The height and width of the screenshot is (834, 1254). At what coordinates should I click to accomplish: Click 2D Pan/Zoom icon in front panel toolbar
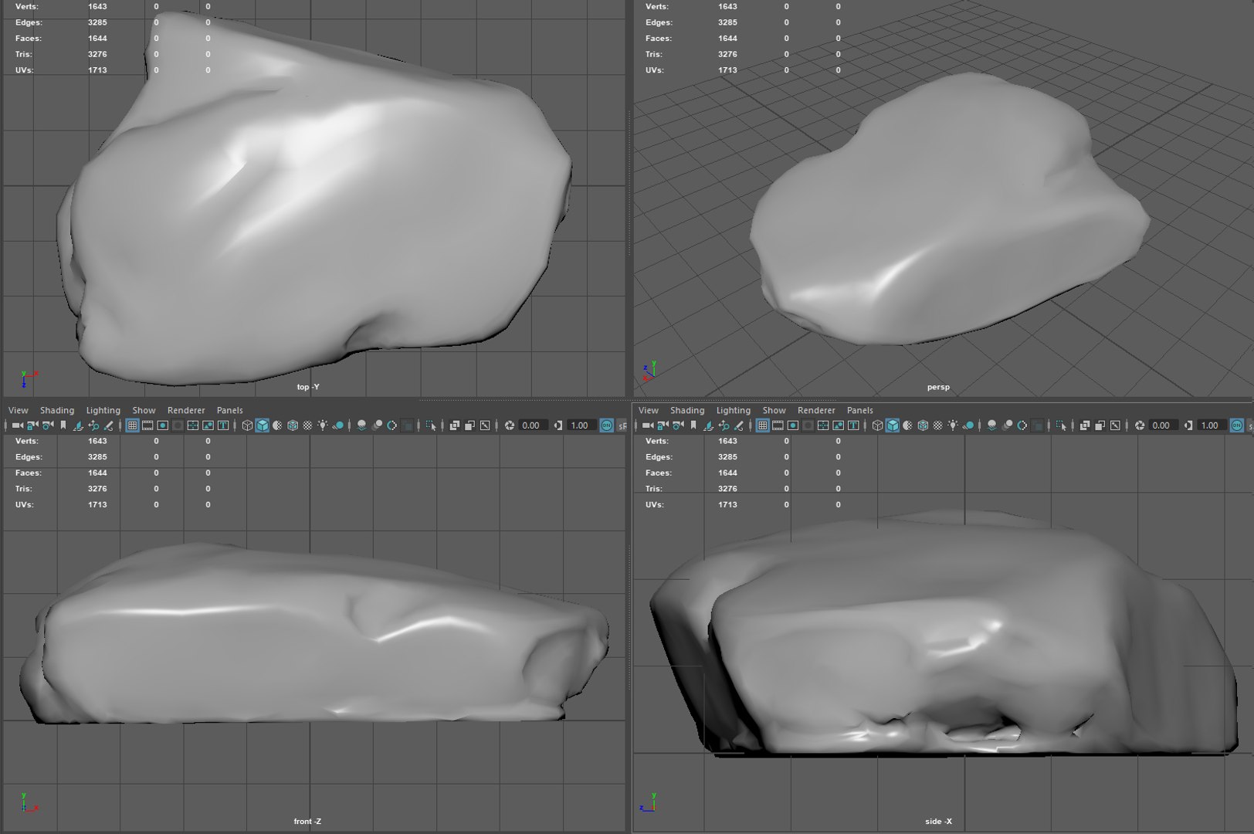click(x=93, y=425)
